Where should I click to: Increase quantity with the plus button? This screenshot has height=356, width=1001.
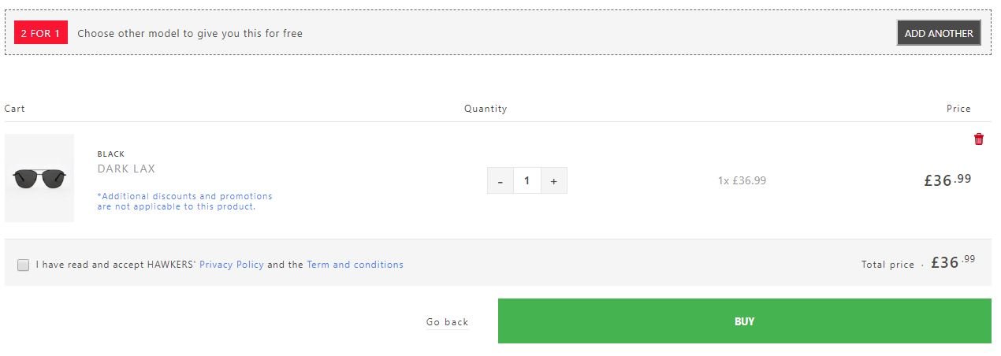coord(553,181)
